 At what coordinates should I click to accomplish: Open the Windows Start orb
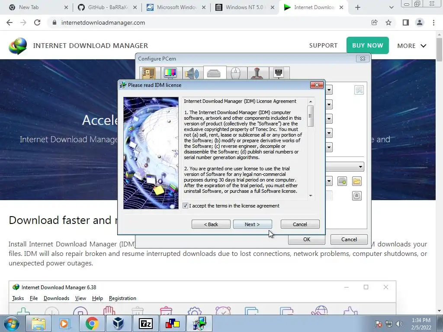(12, 323)
